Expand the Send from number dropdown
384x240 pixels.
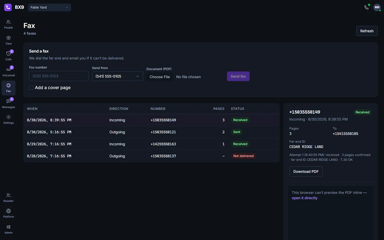pyautogui.click(x=118, y=76)
